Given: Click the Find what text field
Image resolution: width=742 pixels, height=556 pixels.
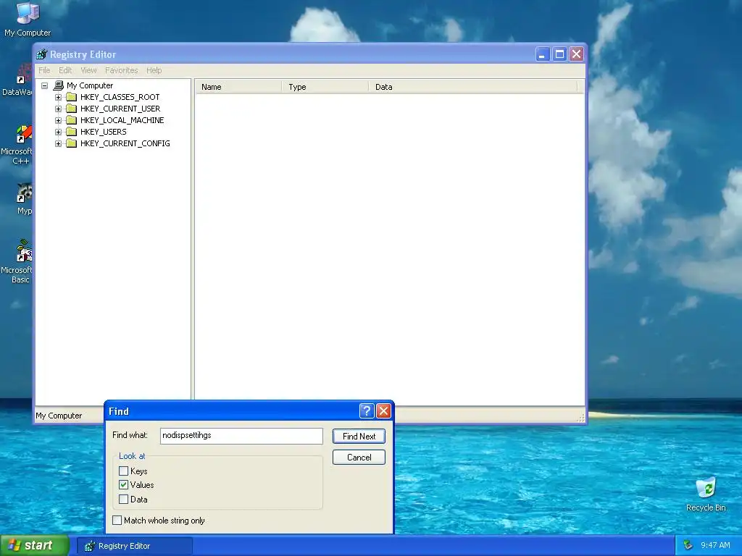Looking at the screenshot, I should click(241, 436).
